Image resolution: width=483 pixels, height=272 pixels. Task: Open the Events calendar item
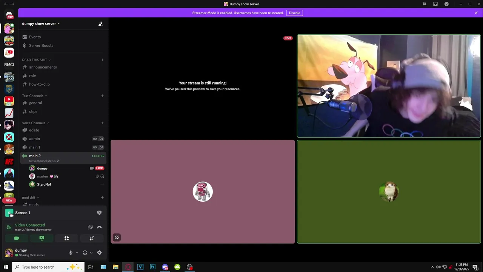pos(63,37)
